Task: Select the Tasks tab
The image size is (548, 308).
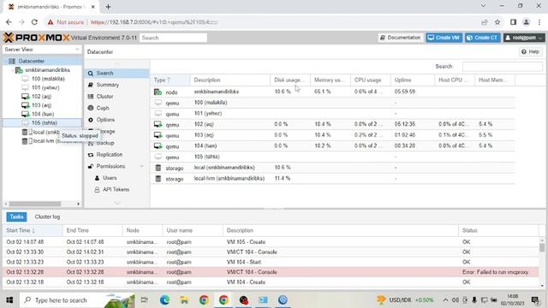Action: [x=16, y=216]
